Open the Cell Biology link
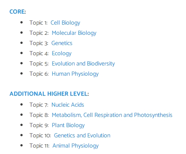This screenshot has height=154, width=186. tap(65, 23)
